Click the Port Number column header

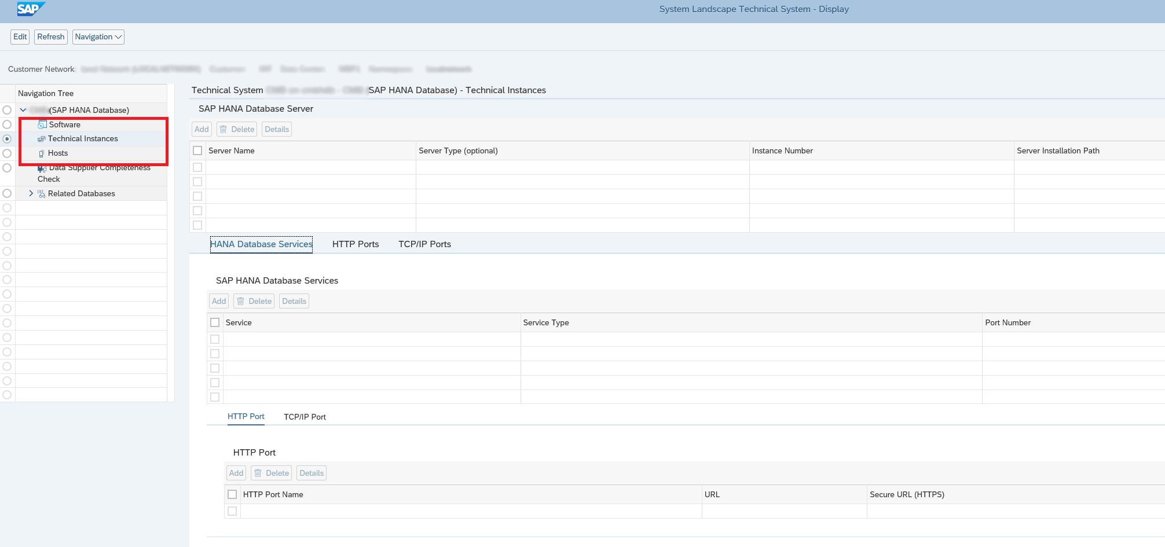coord(1074,322)
